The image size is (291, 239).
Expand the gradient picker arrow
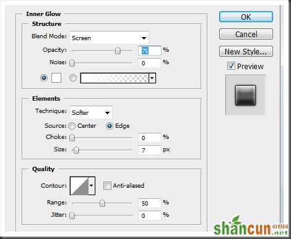tap(152, 78)
